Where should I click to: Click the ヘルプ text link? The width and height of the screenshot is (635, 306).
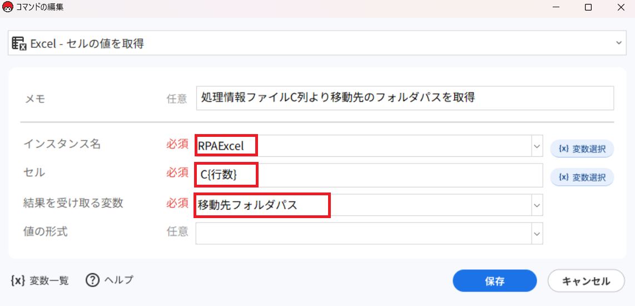[x=118, y=280]
